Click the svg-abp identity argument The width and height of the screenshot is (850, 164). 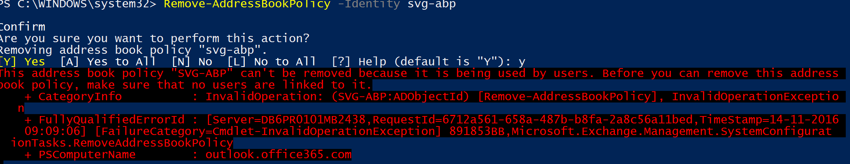tap(432, 5)
